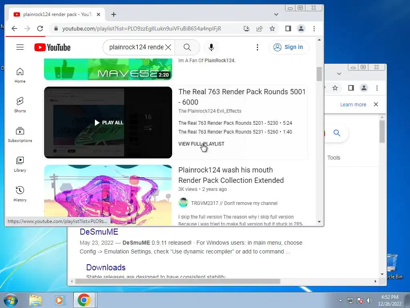Click install app icon in address bar
Screen dimensions: 410x308
(x=247, y=28)
